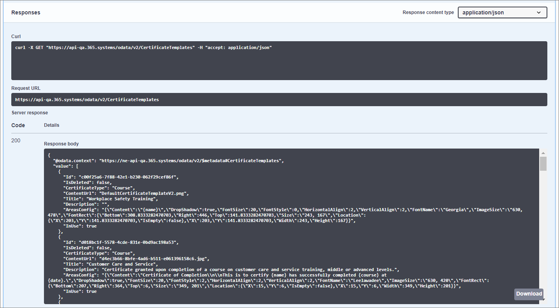The width and height of the screenshot is (559, 308).
Task: Click the response body scrollbar thumb
Action: pos(543,164)
